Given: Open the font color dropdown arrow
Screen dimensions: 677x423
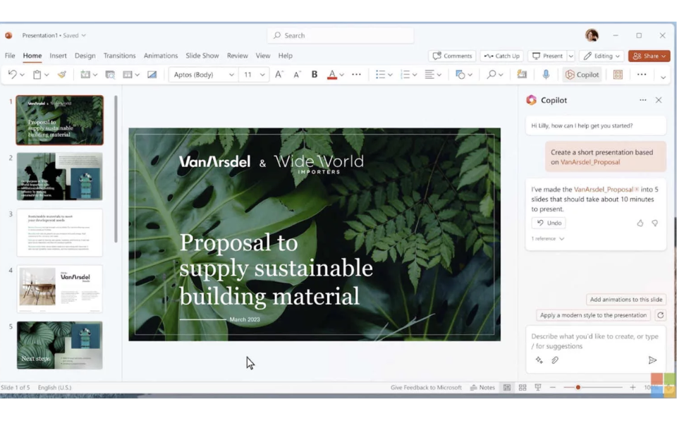Looking at the screenshot, I should coord(341,75).
